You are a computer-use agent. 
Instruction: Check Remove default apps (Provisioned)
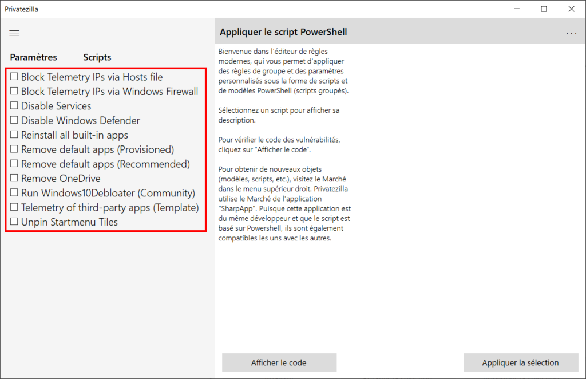tap(14, 149)
